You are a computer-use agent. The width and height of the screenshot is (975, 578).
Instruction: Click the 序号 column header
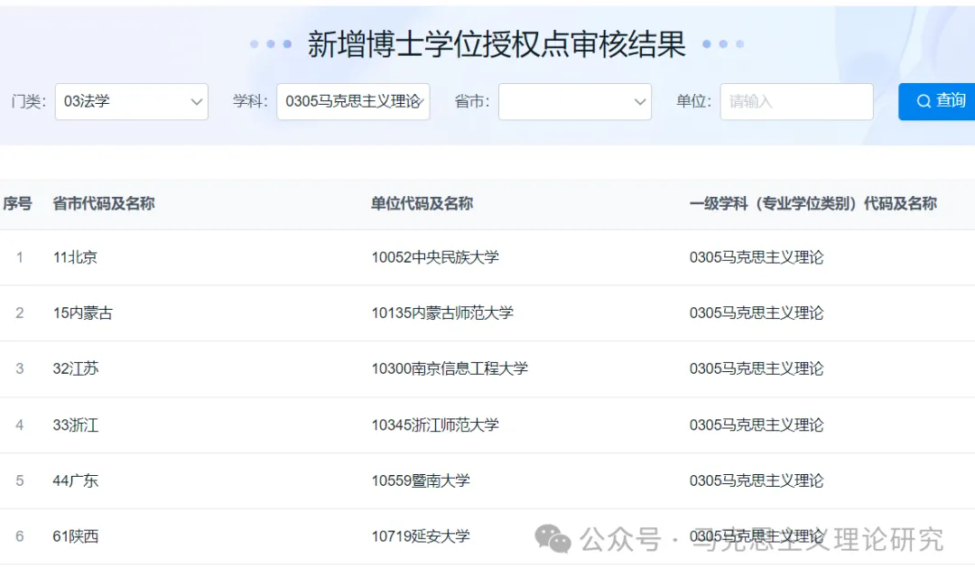point(17,203)
